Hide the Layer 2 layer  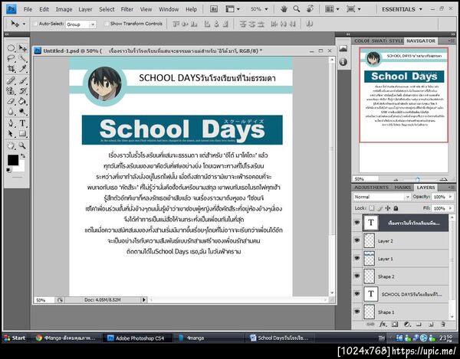tap(356, 240)
